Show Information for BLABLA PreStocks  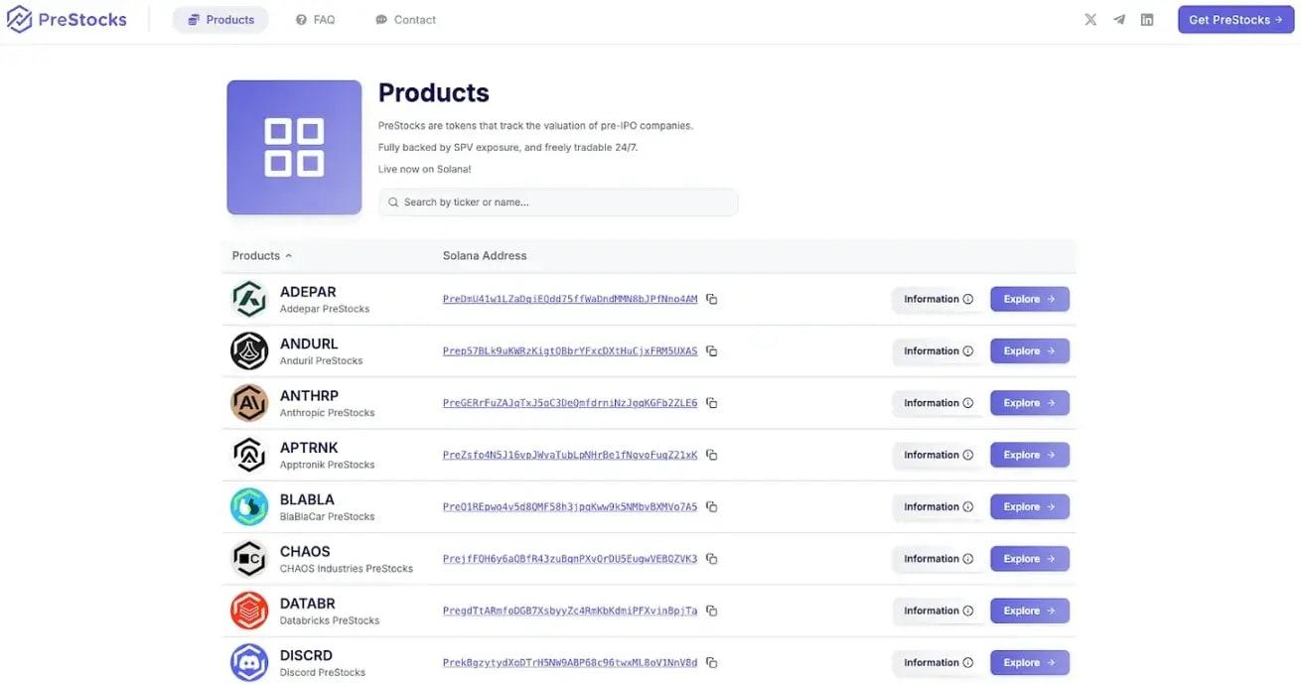pos(938,507)
